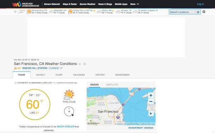215x133 pixels.
Task: Click the small station weather icon by 60°
Action: tap(16, 68)
